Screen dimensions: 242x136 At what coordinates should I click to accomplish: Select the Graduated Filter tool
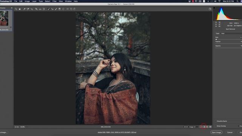pos(60,9)
